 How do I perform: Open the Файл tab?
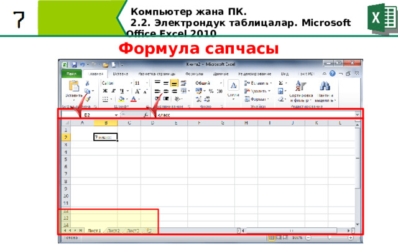72,73
